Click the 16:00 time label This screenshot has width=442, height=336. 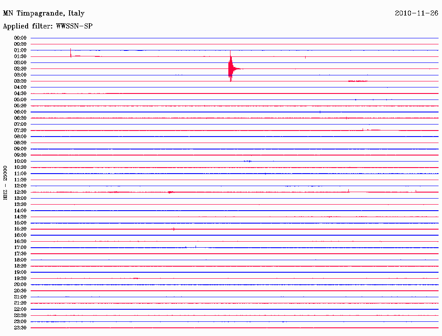click(20, 235)
